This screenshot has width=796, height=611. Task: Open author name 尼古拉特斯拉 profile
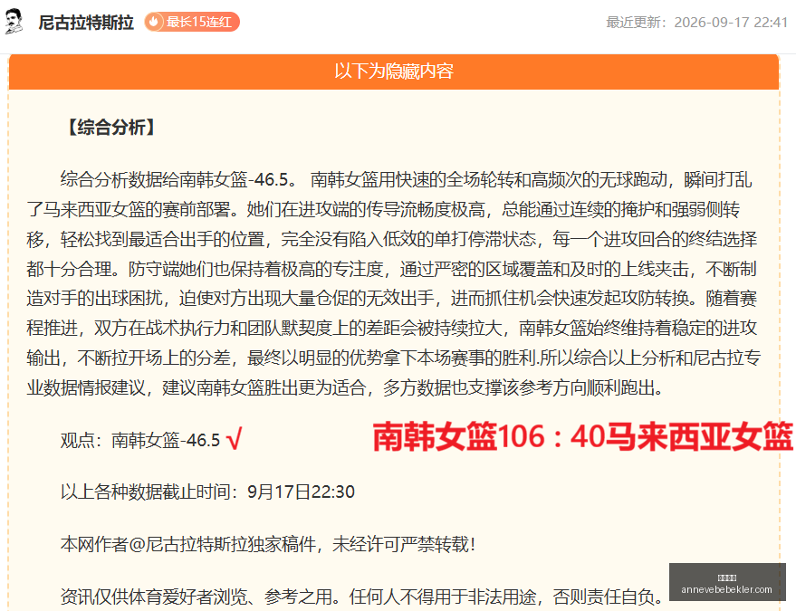tap(86, 23)
